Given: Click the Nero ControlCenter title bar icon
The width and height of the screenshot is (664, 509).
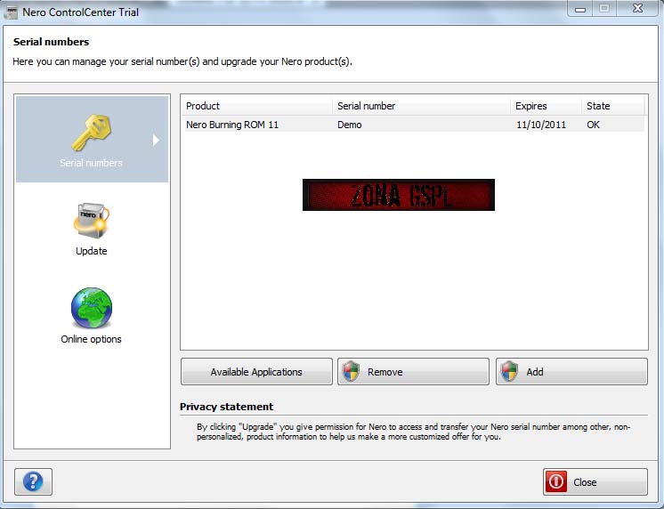Looking at the screenshot, I should click(x=10, y=12).
